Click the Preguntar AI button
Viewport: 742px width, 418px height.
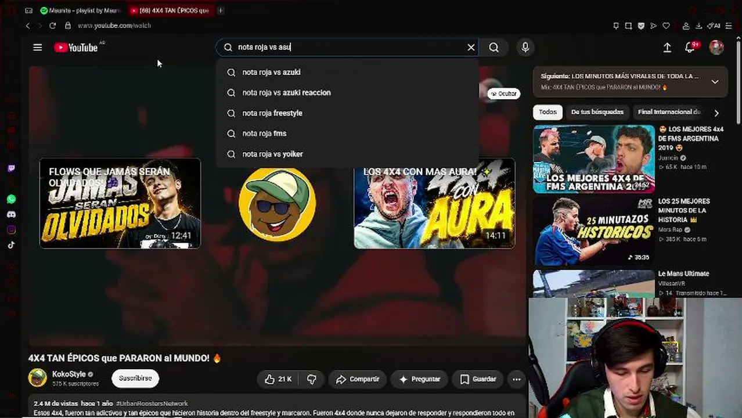[x=419, y=379]
